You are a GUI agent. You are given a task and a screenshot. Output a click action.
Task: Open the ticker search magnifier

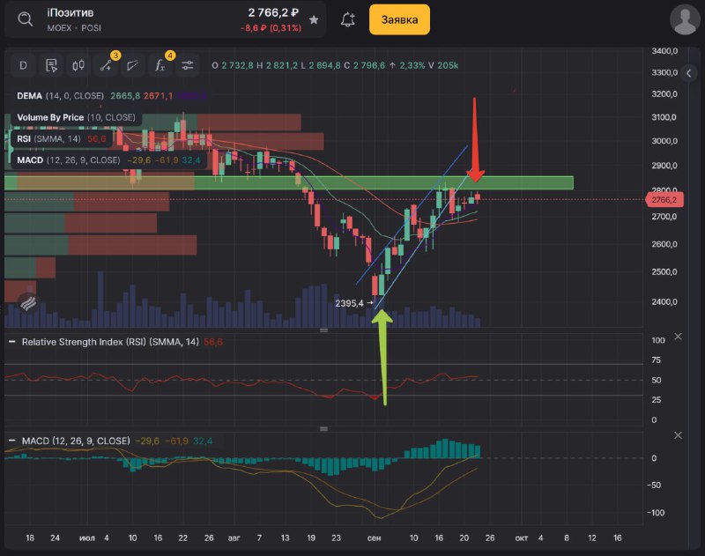[26, 19]
